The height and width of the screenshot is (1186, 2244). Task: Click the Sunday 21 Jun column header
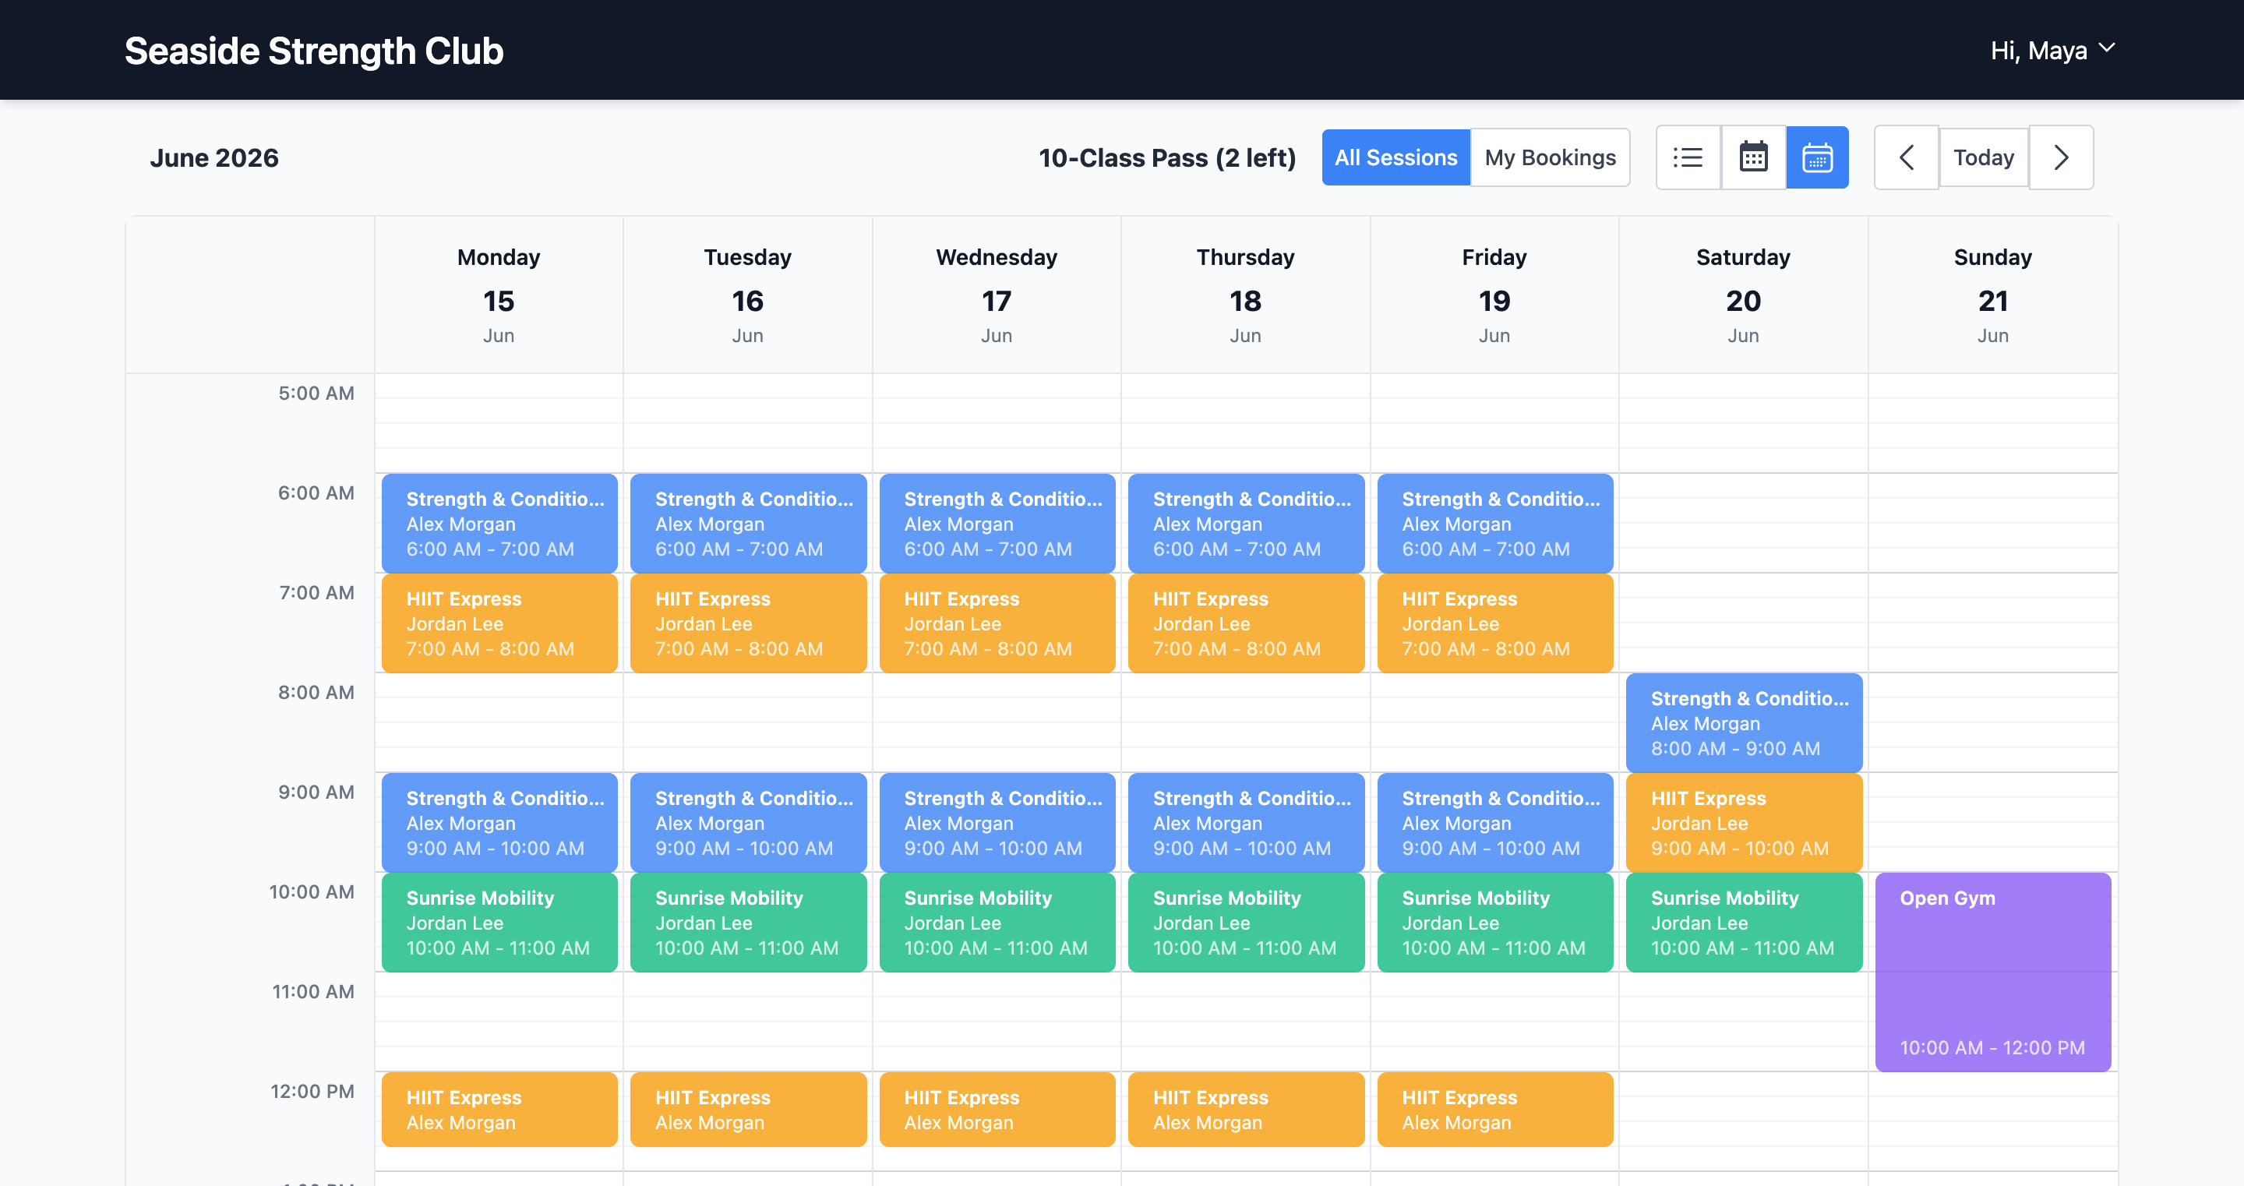click(1993, 295)
